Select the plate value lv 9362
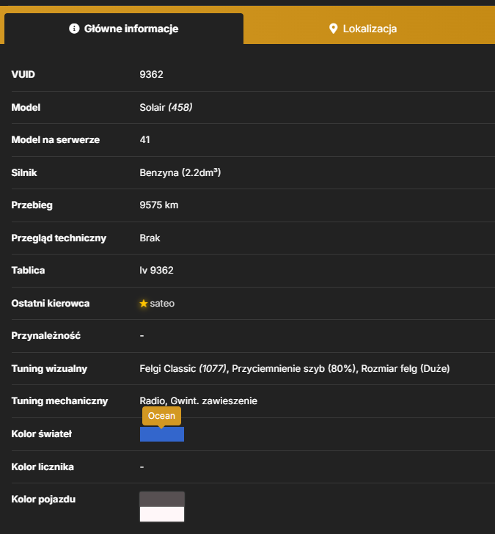The width and height of the screenshot is (495, 534). click(x=157, y=271)
